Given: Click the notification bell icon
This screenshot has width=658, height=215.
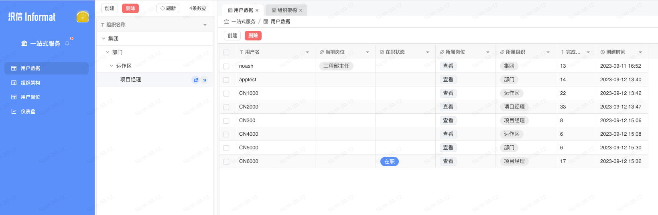Looking at the screenshot, I should click(x=67, y=44).
